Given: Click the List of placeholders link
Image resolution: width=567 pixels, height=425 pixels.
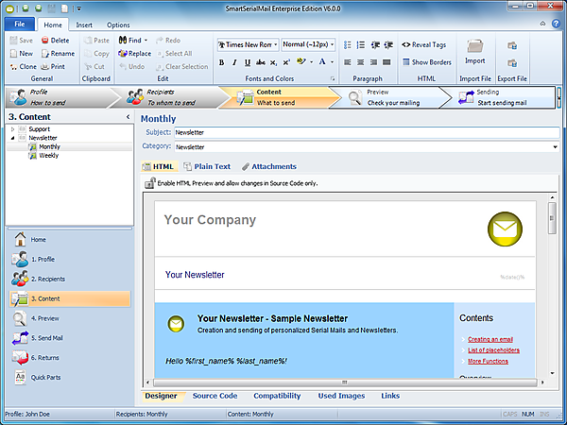Looking at the screenshot, I should 493,350.
